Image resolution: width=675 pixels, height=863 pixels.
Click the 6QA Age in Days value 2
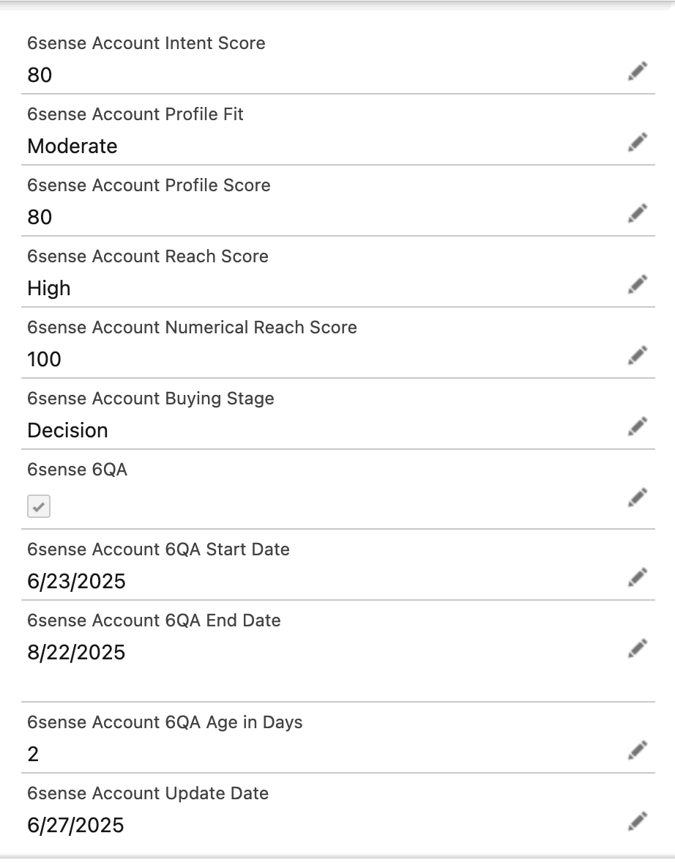[33, 754]
